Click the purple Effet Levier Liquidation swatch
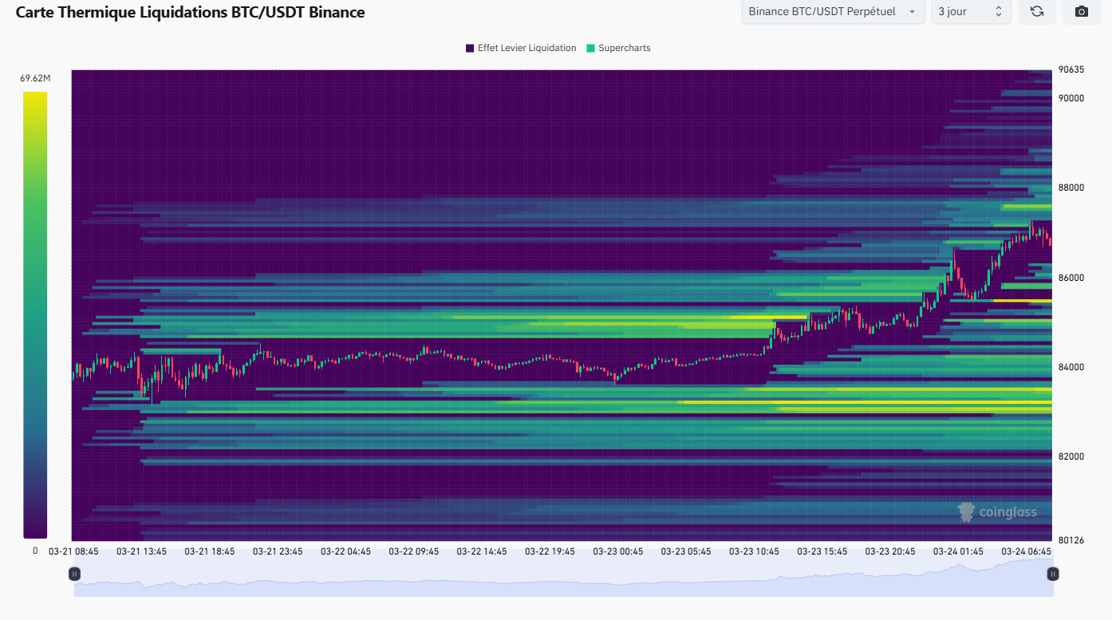Screen dimensions: 1112x620 click(x=470, y=48)
